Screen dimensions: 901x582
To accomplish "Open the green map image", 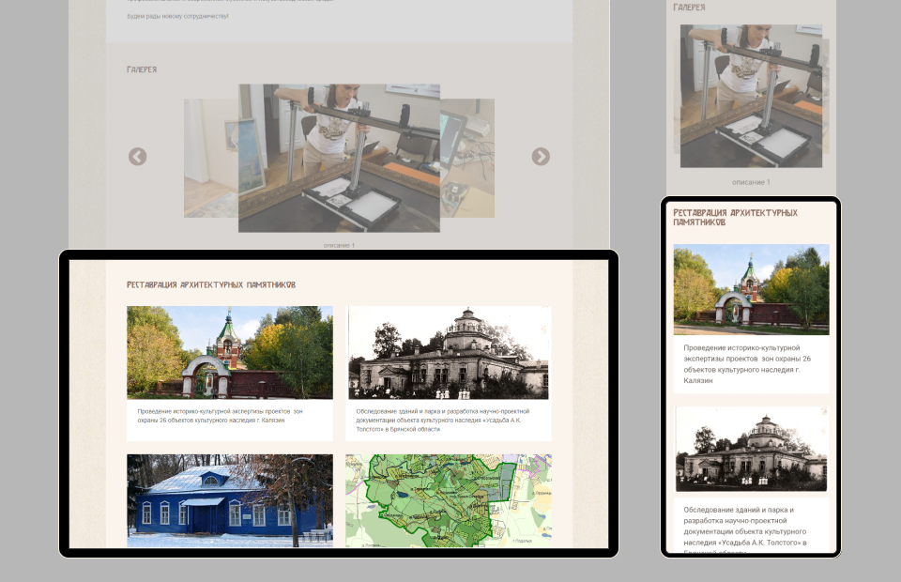I will (449, 499).
